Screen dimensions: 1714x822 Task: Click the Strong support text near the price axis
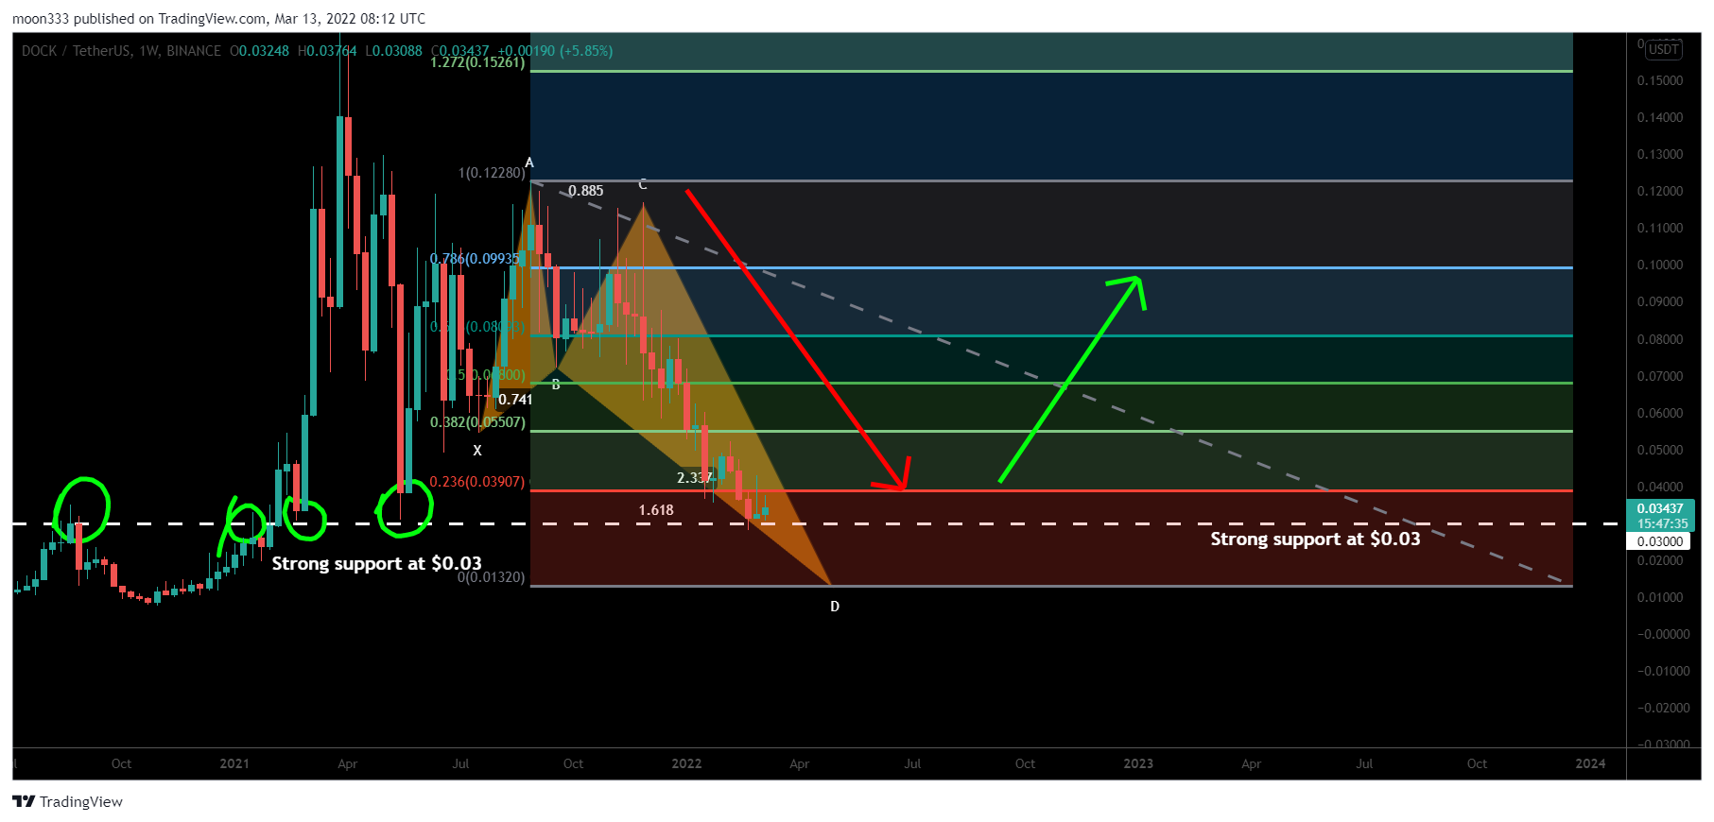tap(1315, 539)
